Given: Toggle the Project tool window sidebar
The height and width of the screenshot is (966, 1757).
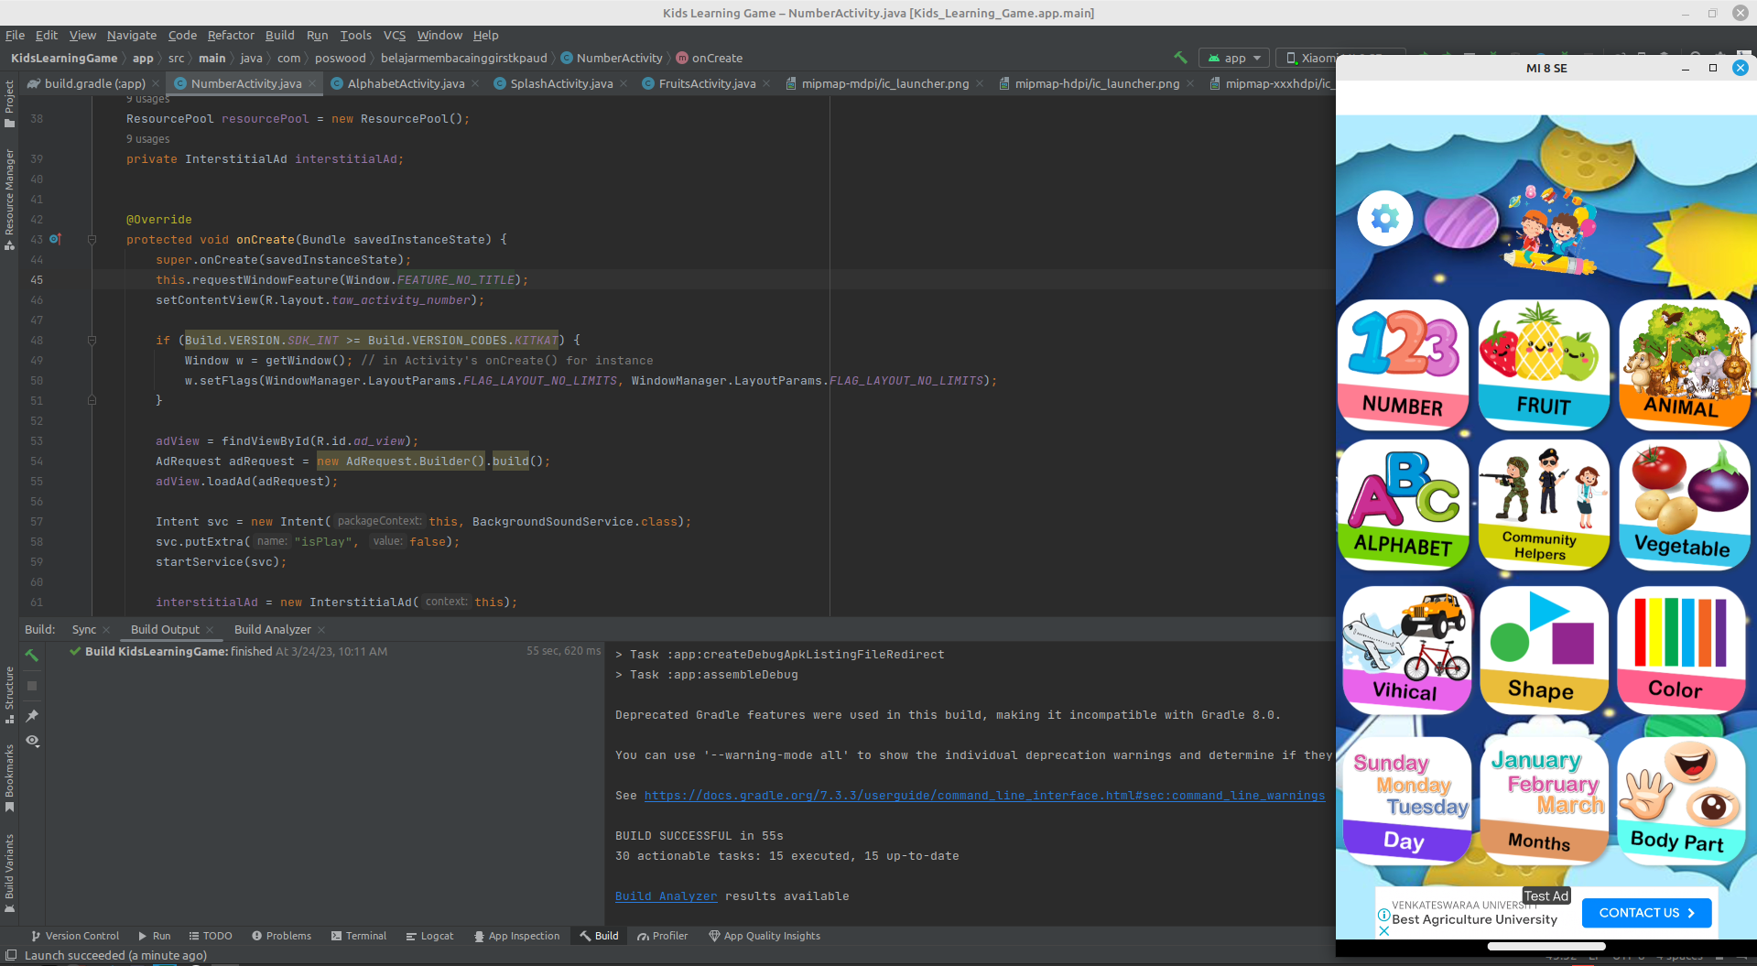Looking at the screenshot, I should pyautogui.click(x=9, y=103).
